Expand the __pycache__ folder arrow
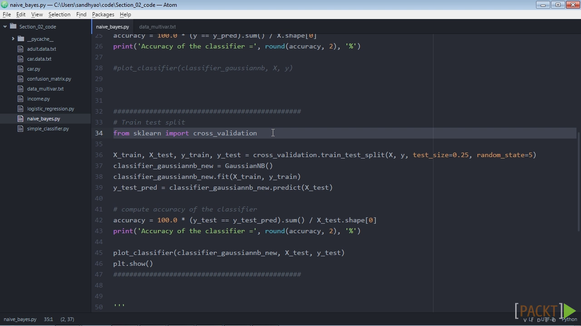 tap(13, 39)
